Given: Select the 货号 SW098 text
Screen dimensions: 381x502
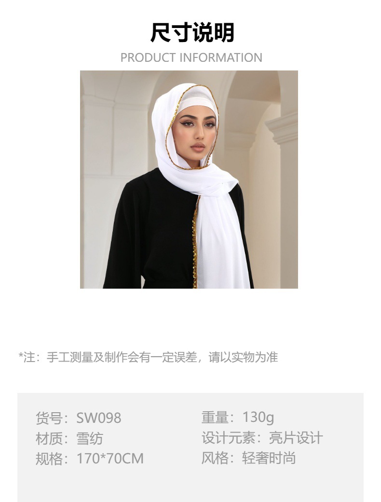Looking at the screenshot, I should coord(79,418).
